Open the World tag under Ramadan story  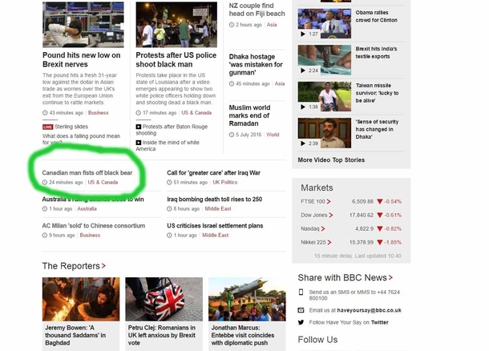tap(273, 135)
